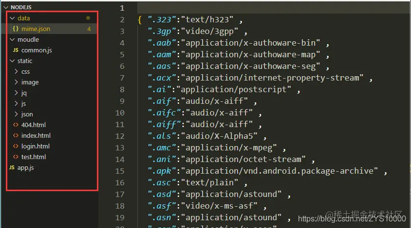411x228 pixels.
Task: Open 404.html file
Action: click(x=34, y=125)
